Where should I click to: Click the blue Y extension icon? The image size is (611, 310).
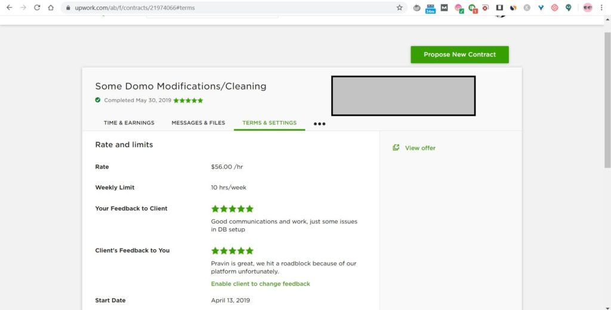541,8
